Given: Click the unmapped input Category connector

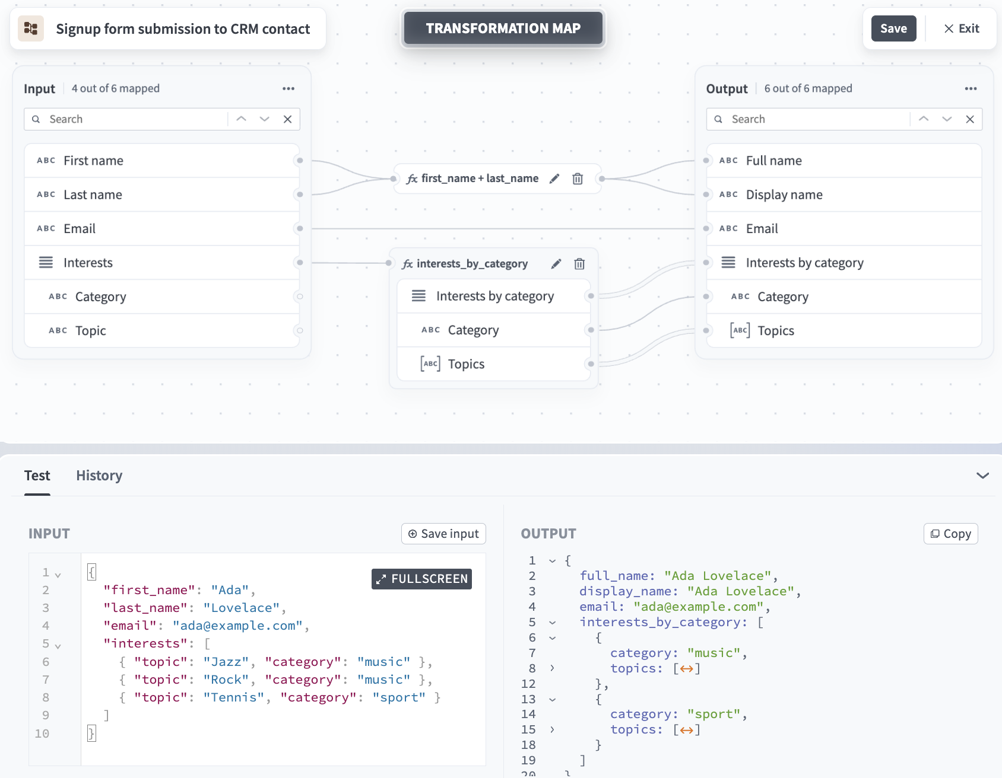Looking at the screenshot, I should click(x=300, y=296).
